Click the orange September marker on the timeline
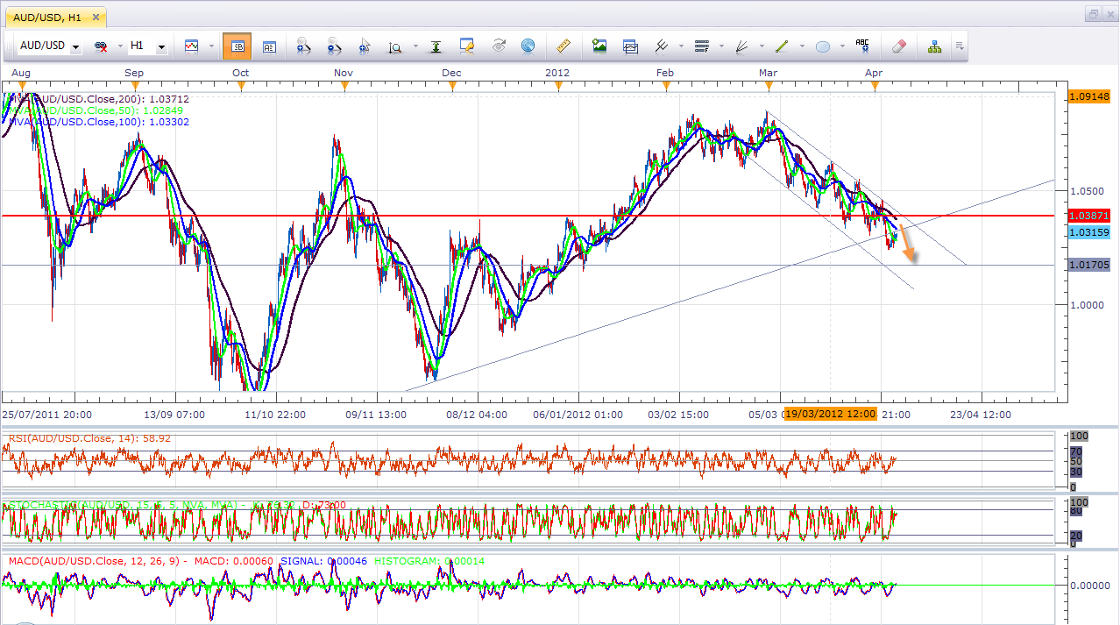The height and width of the screenshot is (625, 1120). click(136, 86)
